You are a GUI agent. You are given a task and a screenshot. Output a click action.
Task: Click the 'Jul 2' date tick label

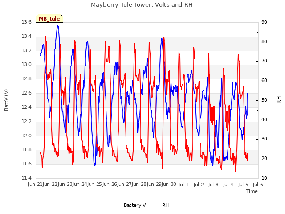pyautogui.click(x=199, y=185)
